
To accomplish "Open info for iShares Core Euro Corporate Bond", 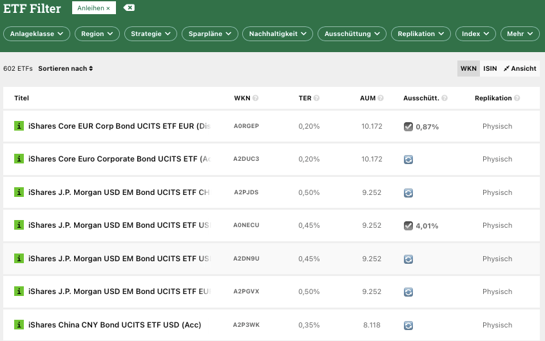I will [19, 159].
